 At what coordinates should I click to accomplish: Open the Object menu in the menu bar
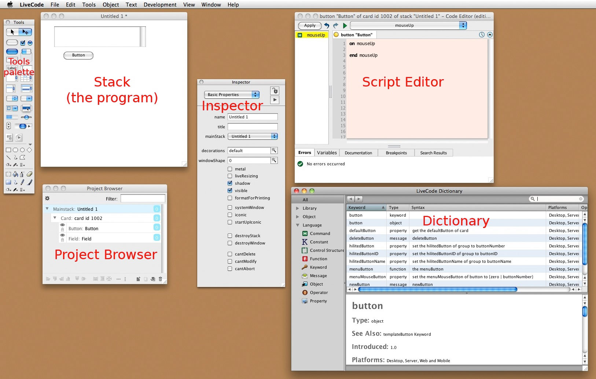click(x=111, y=5)
